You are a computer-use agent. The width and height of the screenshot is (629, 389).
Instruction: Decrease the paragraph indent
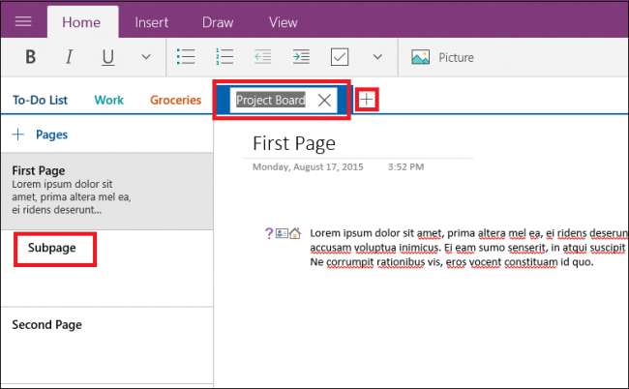[264, 57]
